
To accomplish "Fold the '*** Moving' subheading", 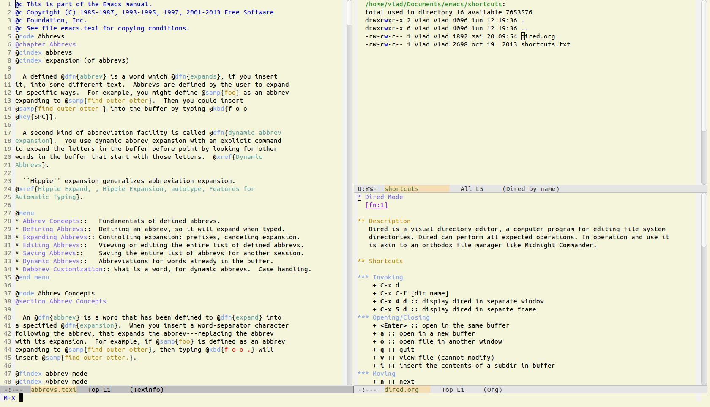I will tap(377, 374).
